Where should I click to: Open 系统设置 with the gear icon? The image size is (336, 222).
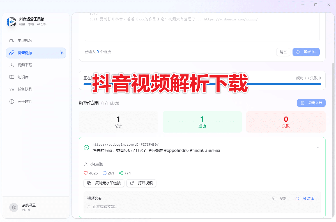point(14,207)
